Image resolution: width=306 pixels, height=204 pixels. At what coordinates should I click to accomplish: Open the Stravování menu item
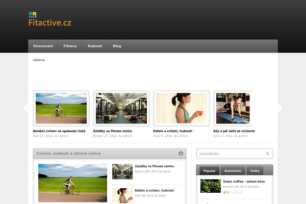tap(43, 46)
